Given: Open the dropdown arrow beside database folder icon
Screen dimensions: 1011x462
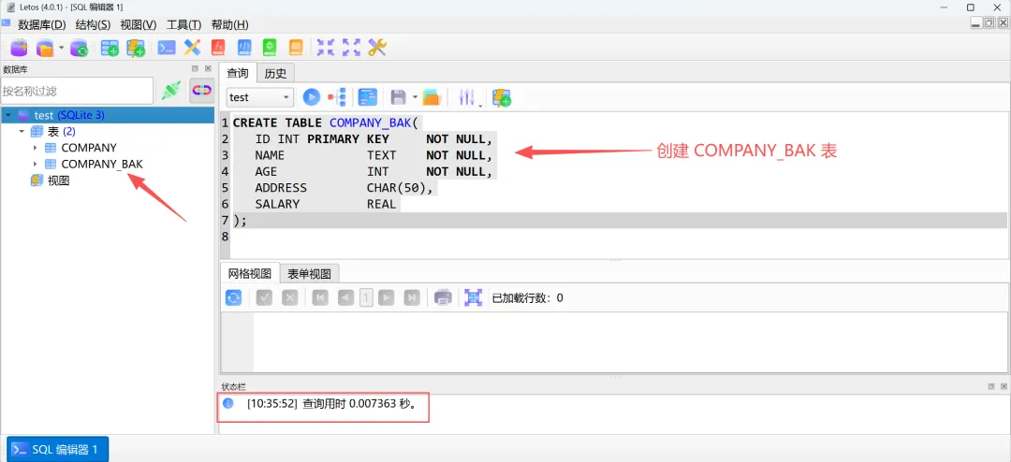Looking at the screenshot, I should click(61, 47).
